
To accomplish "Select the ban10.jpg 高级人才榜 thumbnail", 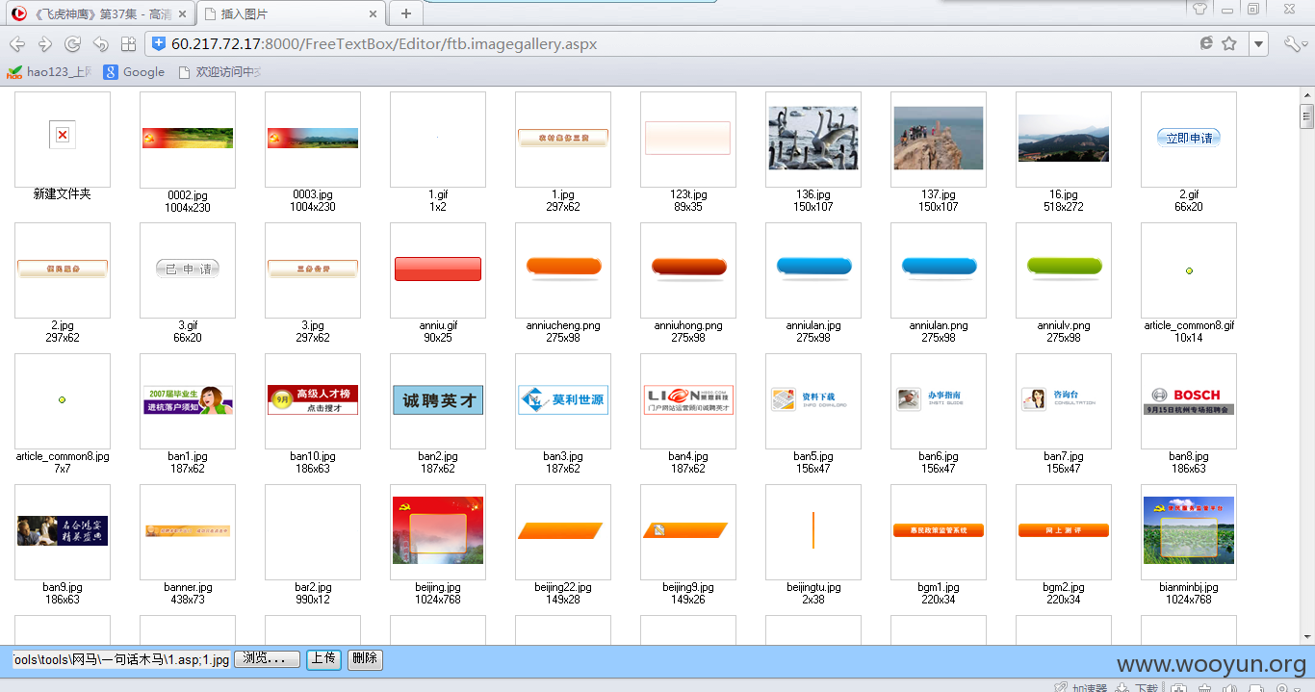I will click(x=313, y=400).
